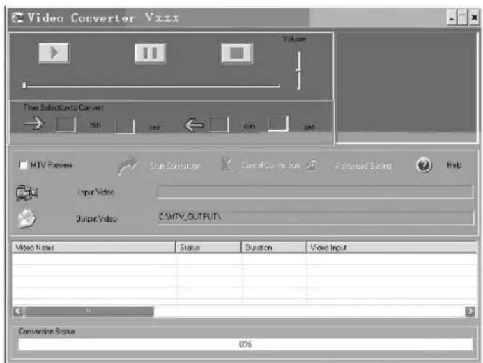Minimize the Video Converter window

click(452, 18)
